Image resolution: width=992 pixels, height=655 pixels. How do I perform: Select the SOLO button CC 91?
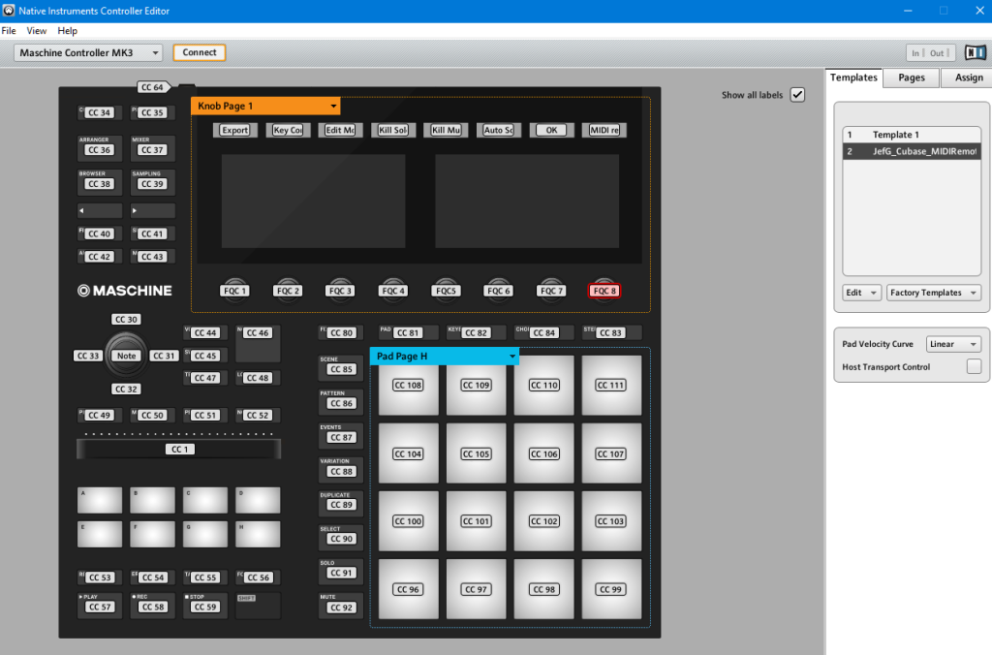point(341,571)
